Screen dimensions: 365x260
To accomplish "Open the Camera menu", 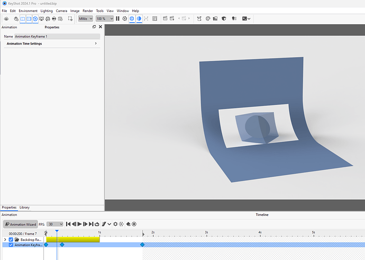I will coord(61,11).
